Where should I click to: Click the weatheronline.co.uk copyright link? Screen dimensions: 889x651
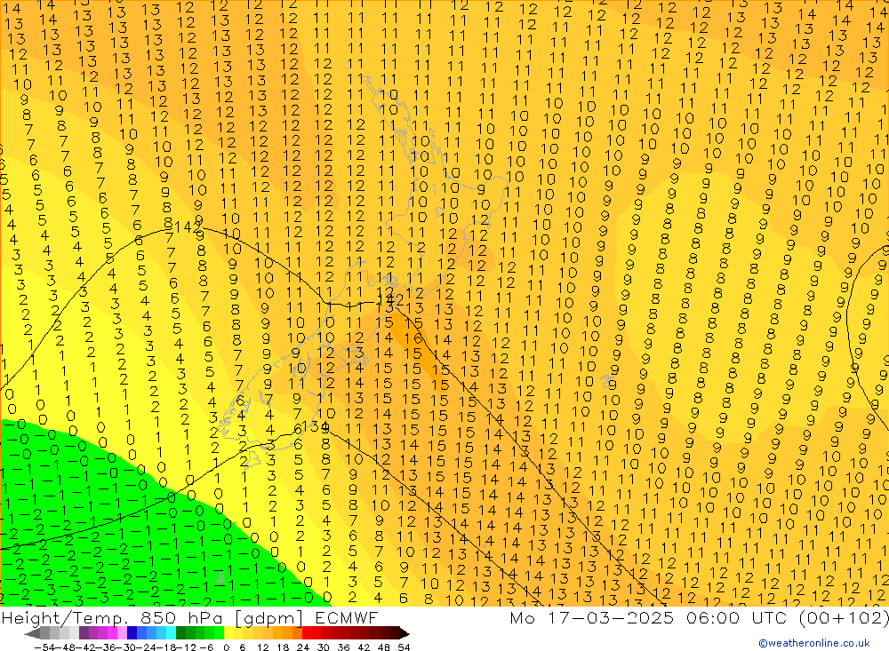[x=814, y=643]
